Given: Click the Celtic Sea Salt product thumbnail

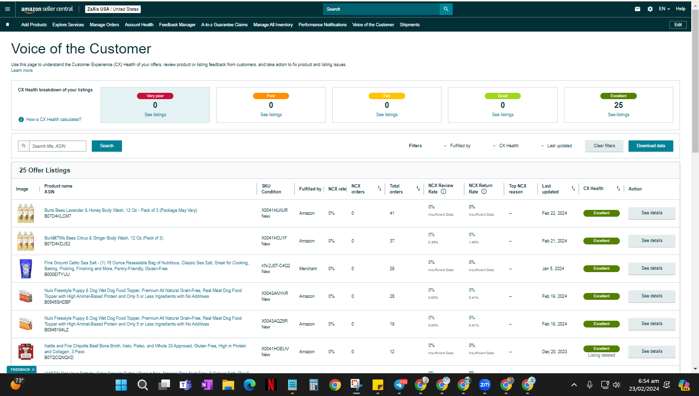Looking at the screenshot, I should click(x=25, y=269).
